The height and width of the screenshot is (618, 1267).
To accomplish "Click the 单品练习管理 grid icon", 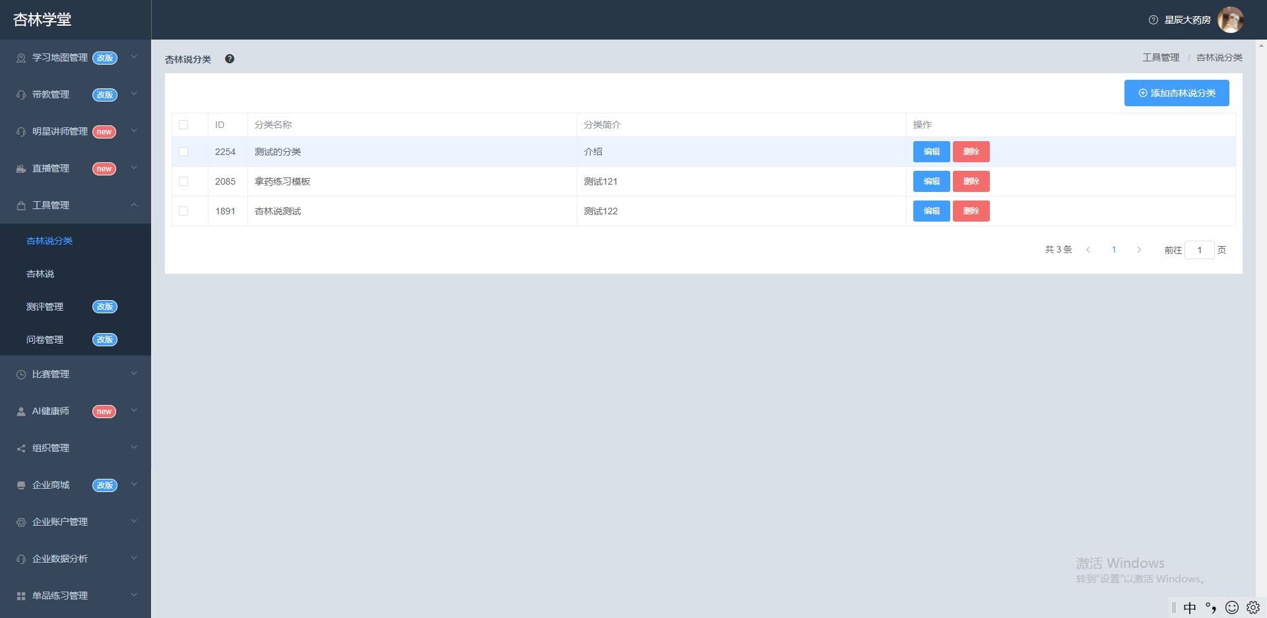I will [x=21, y=596].
